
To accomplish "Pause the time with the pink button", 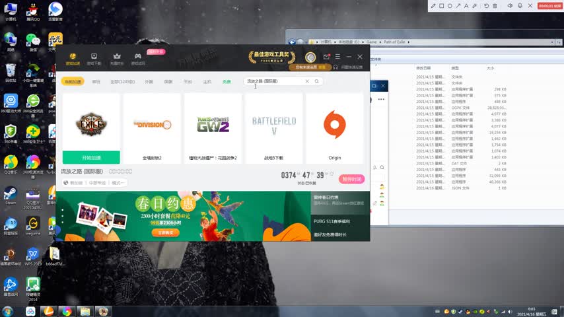I will (351, 179).
